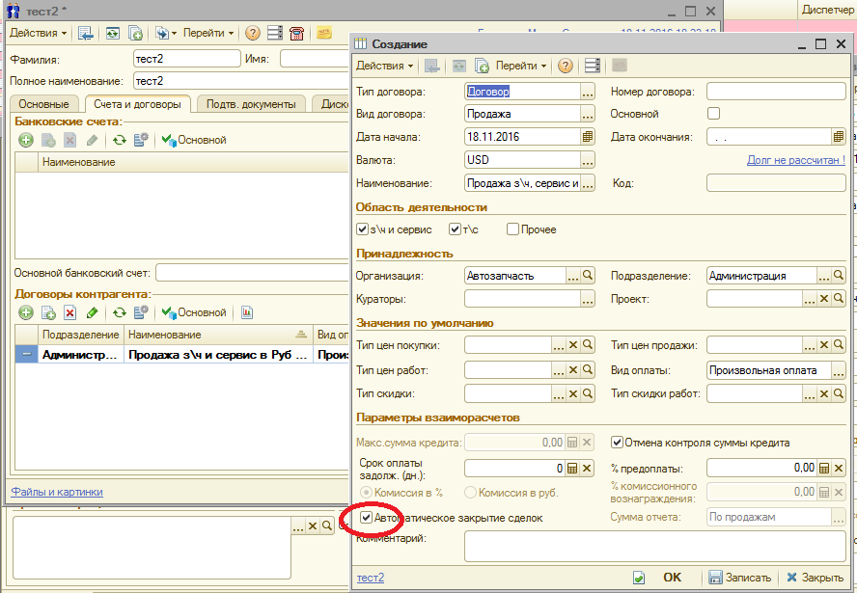Click the search icon next to Подразделение
857x593 pixels.
point(839,276)
